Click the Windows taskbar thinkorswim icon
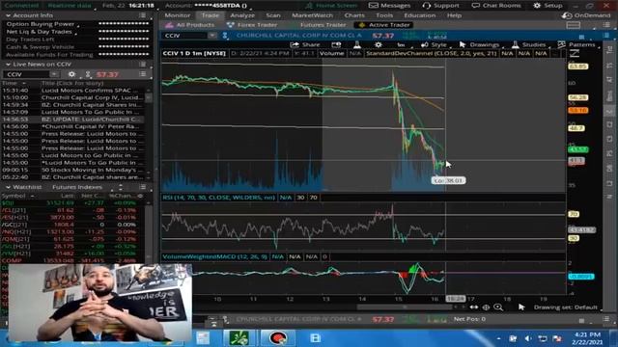The height and width of the screenshot is (347, 618). coord(239,337)
